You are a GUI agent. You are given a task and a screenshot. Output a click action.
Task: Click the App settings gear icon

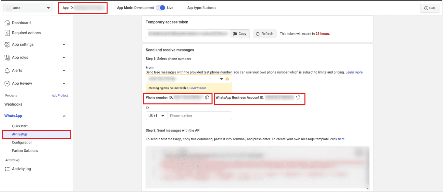pyautogui.click(x=7, y=45)
